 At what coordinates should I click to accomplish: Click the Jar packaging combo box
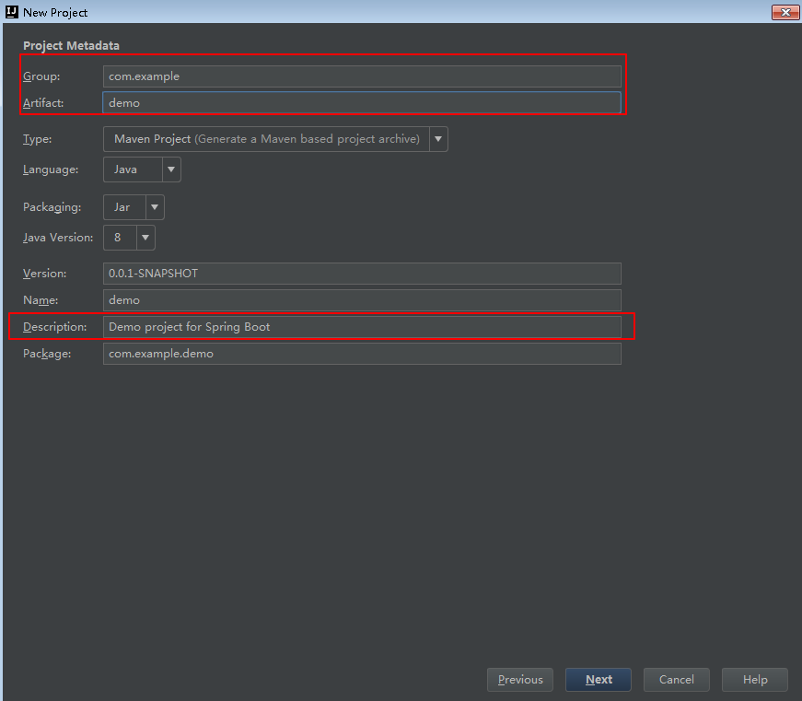(x=123, y=207)
